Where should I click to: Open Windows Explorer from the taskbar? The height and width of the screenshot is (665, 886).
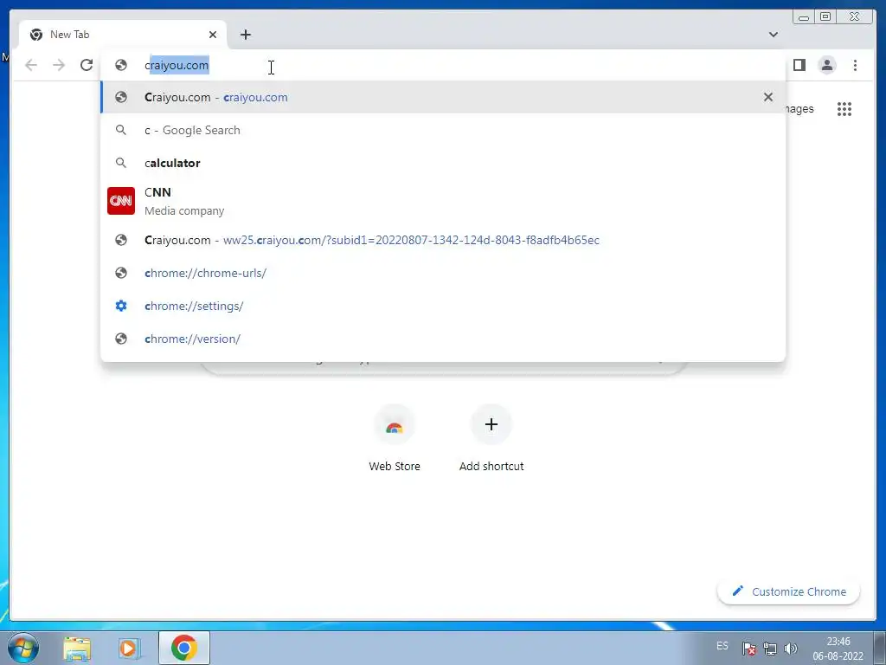(77, 648)
